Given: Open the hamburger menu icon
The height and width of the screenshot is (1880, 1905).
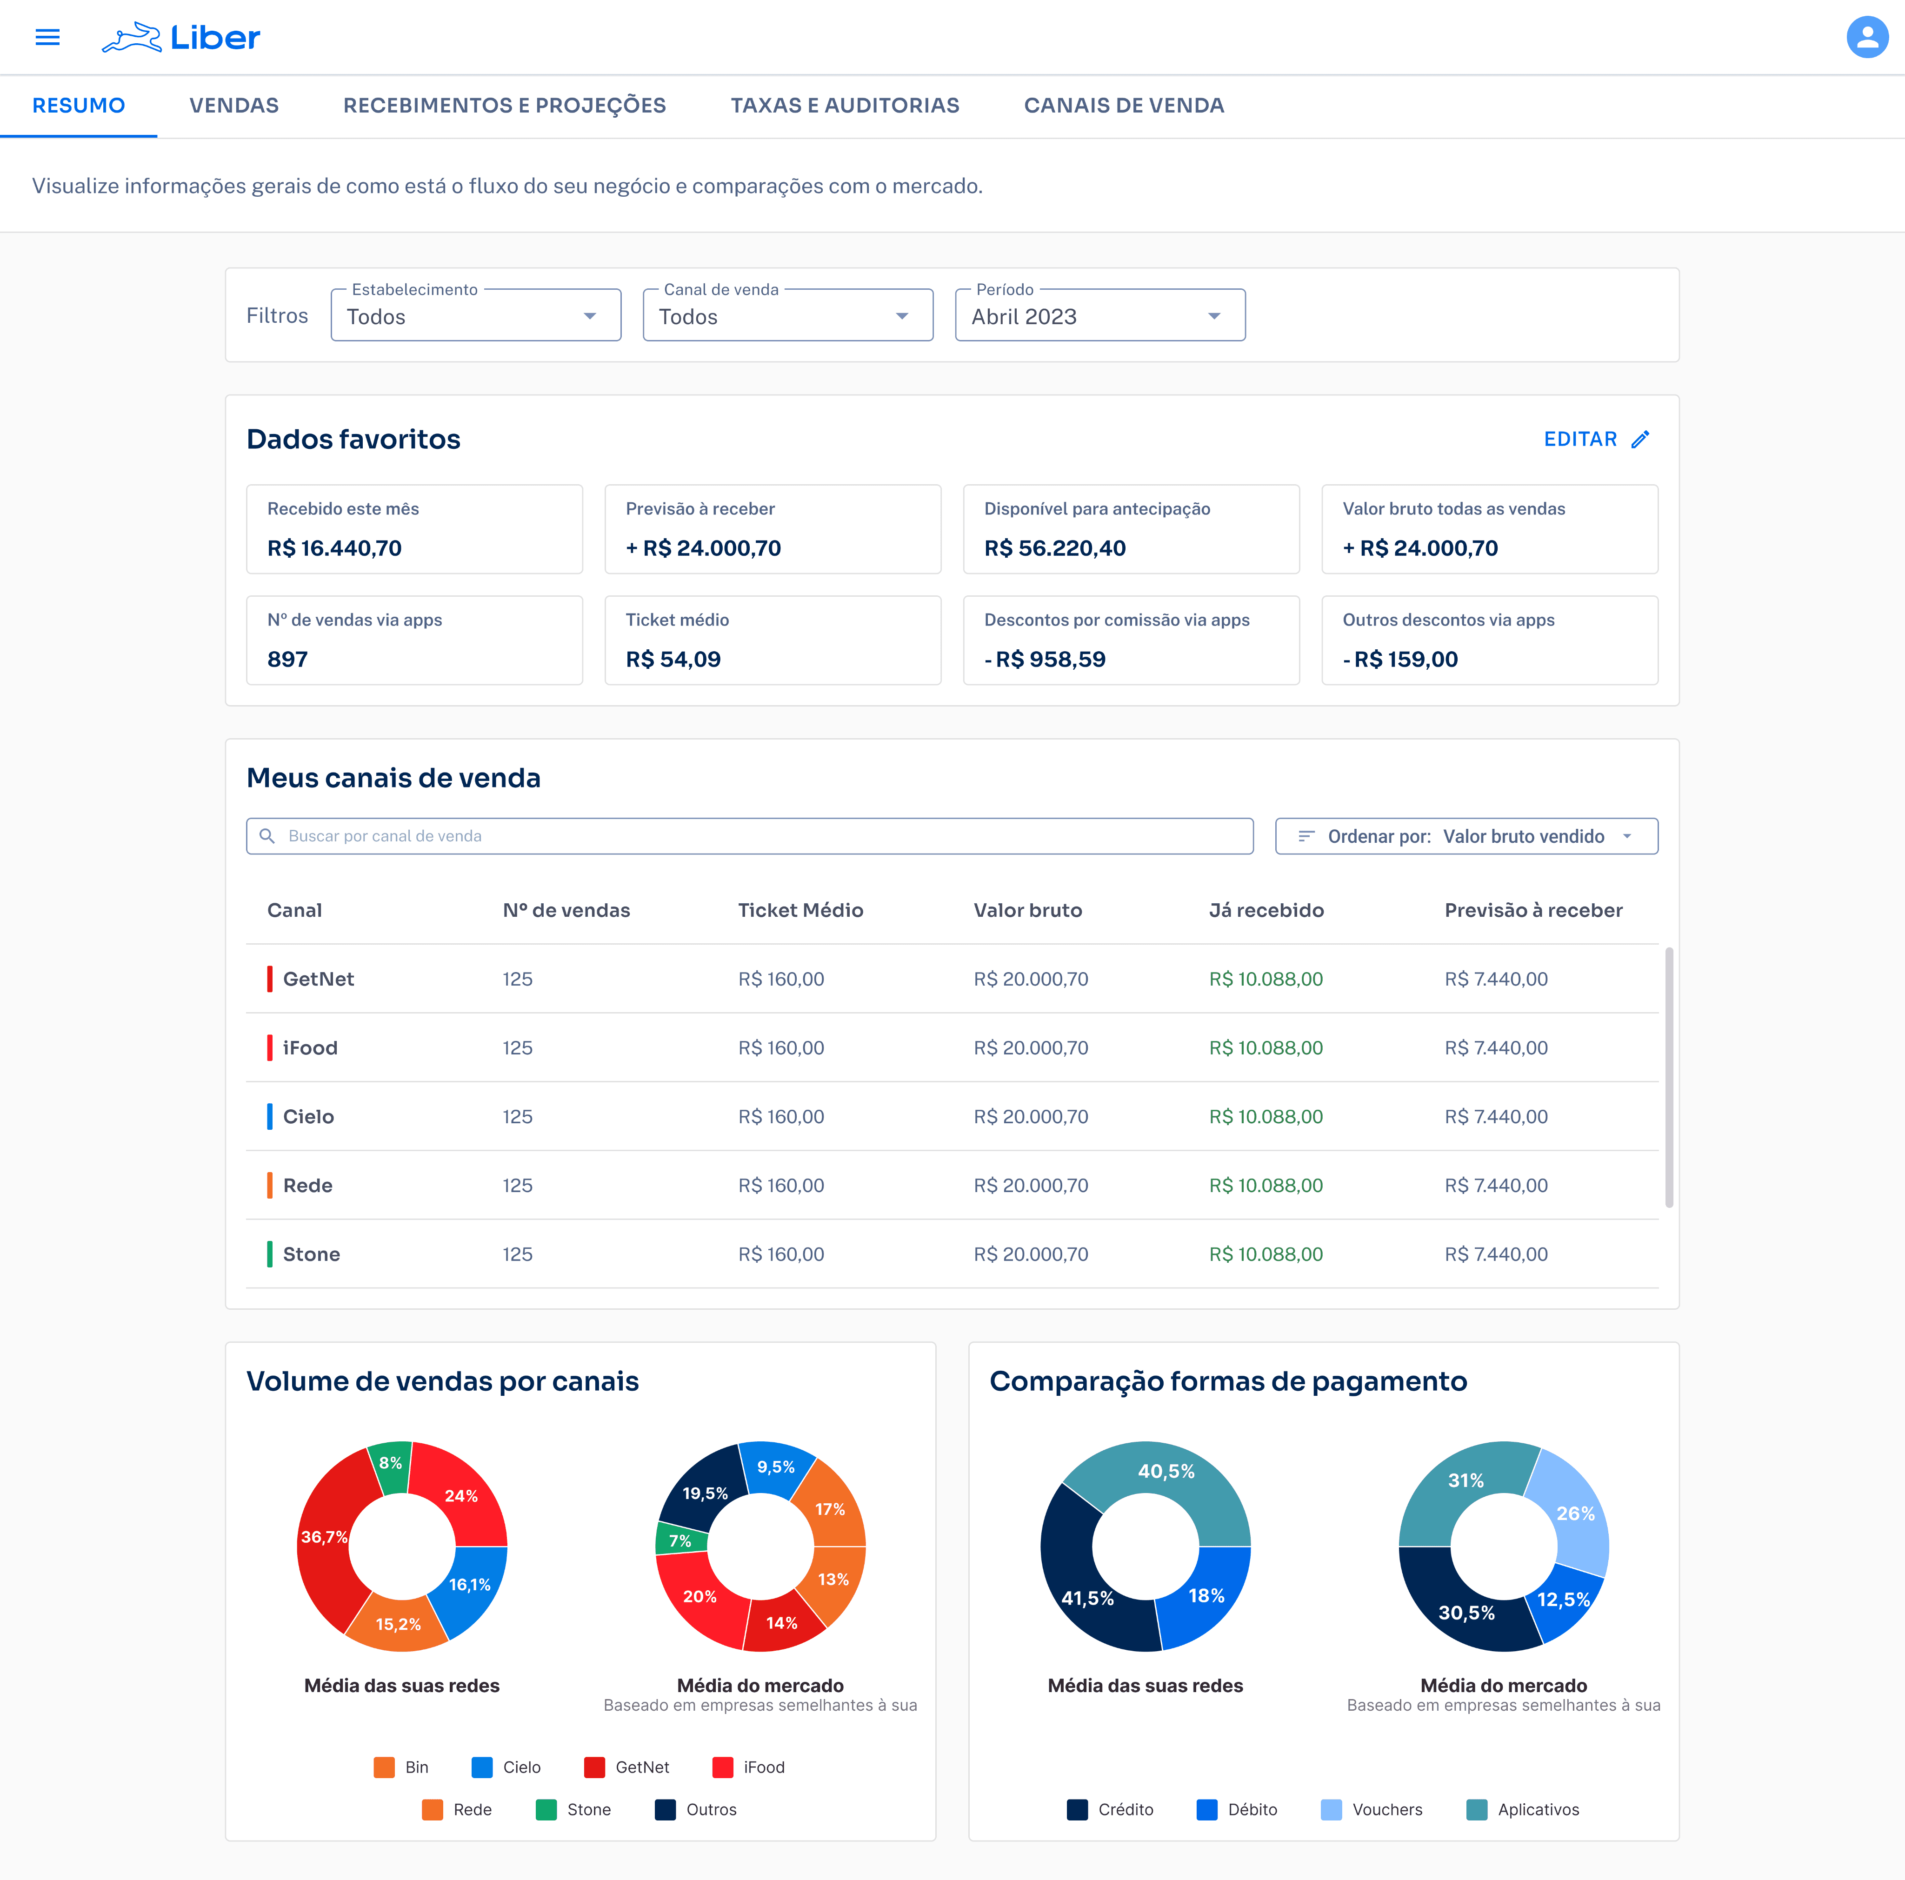Looking at the screenshot, I should (47, 38).
